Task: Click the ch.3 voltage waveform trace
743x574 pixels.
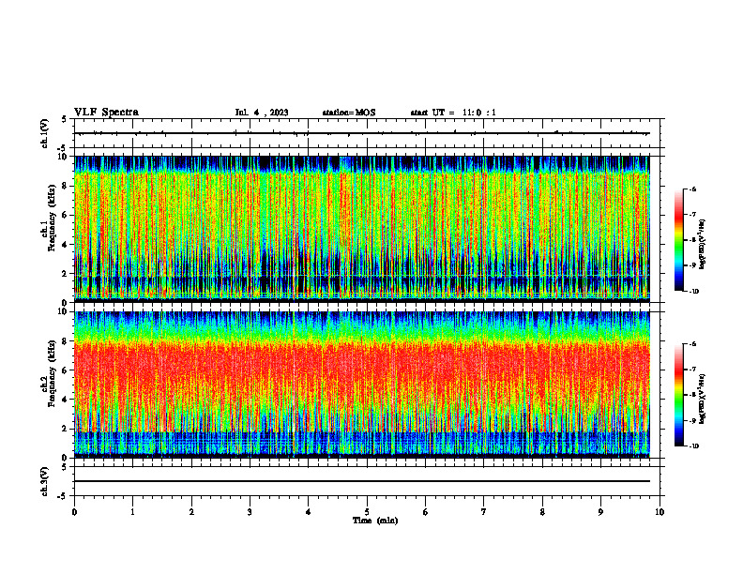Action: coord(362,481)
